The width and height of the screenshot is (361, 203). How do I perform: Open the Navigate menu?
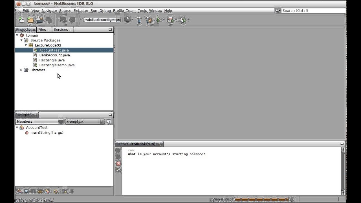49,11
